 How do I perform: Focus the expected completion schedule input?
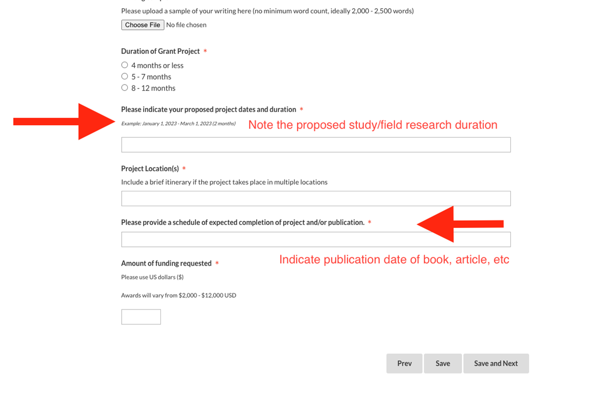tap(316, 239)
